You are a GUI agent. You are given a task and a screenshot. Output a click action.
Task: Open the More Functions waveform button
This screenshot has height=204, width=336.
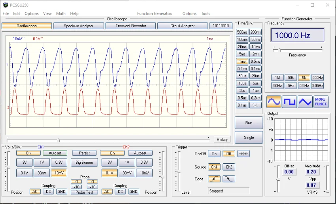pos(321,102)
